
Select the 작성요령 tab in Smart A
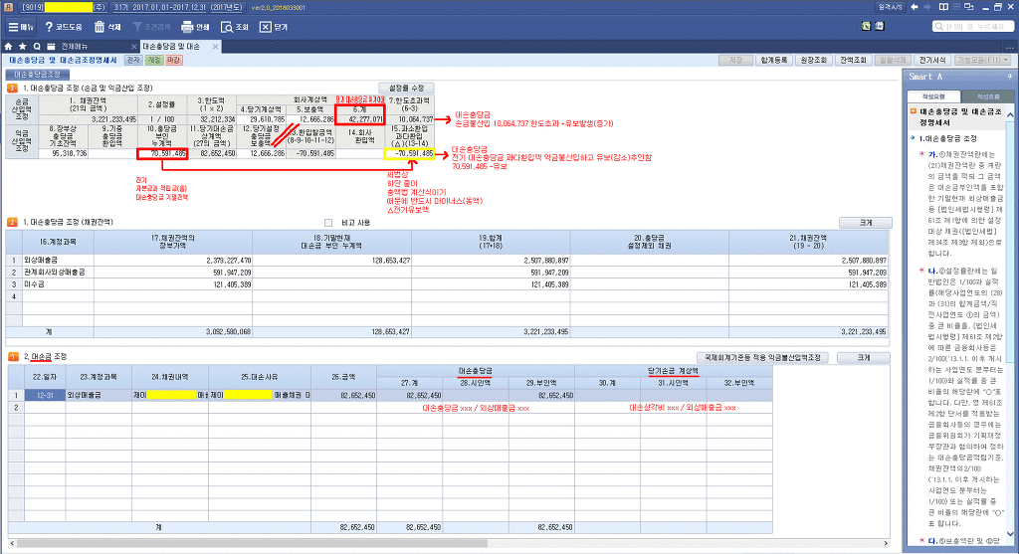pos(933,96)
